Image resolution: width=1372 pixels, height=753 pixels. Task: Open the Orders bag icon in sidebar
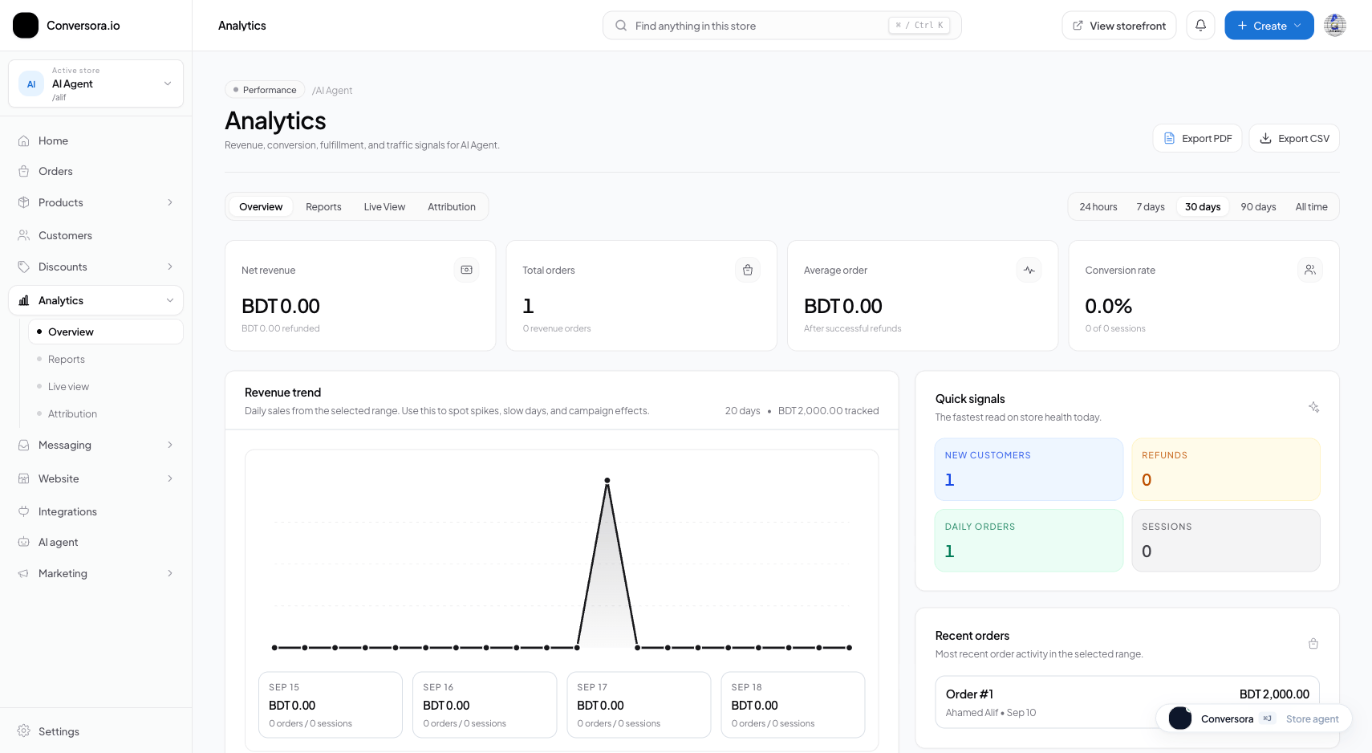[24, 171]
